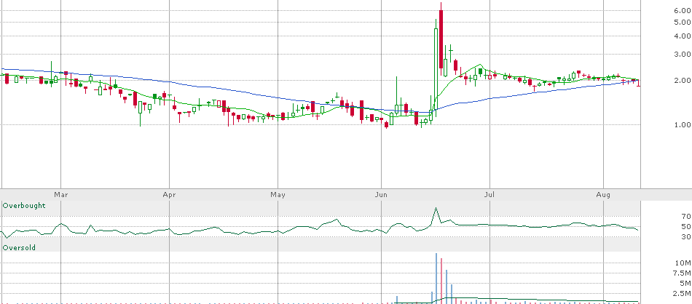Select the May label on date axis
This screenshot has width=692, height=304.
(278, 195)
